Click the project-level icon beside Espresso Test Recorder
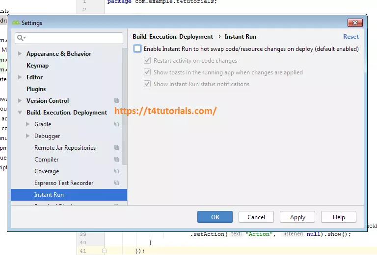 coord(116,183)
